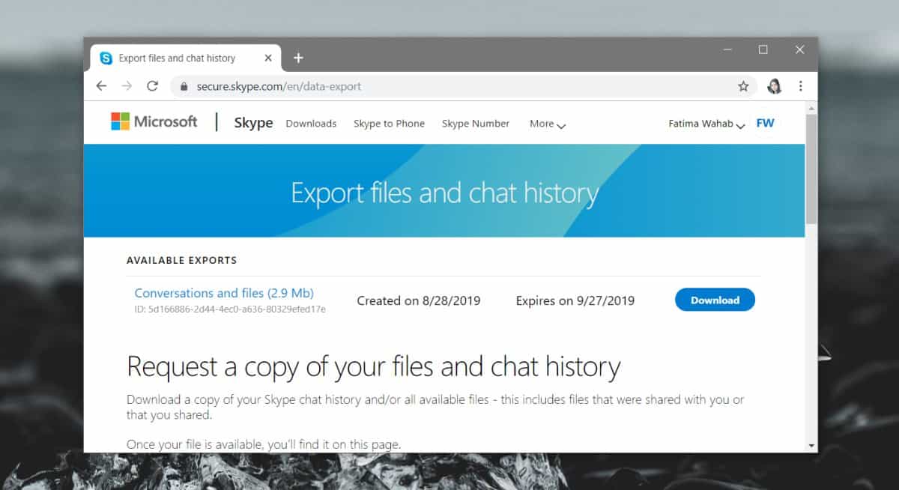Click the Skype favicon on the tab
This screenshot has width=899, height=490.
[106, 58]
